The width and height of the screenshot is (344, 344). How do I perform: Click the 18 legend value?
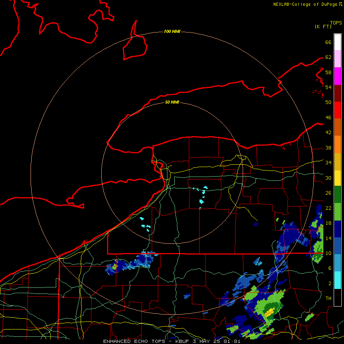click(x=328, y=223)
